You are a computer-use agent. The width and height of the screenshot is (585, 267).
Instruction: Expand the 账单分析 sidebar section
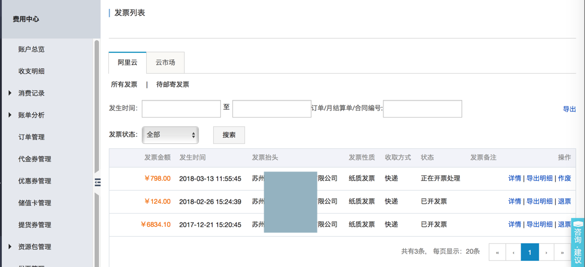(31, 115)
